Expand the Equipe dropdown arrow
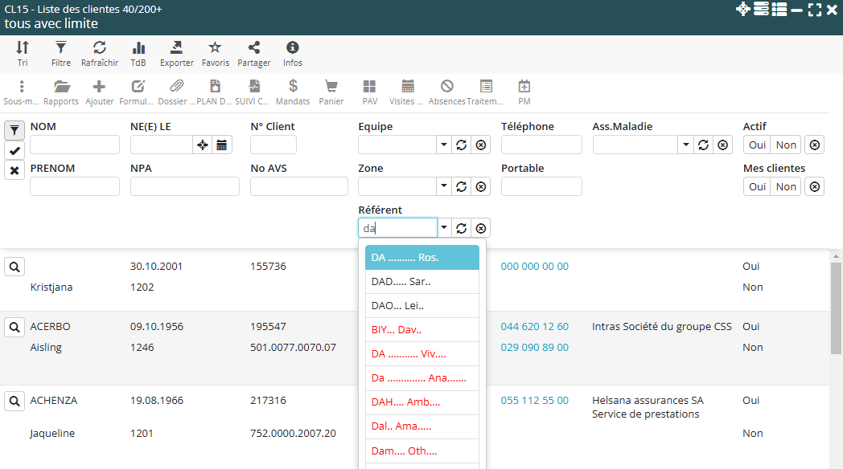The image size is (843, 469). point(444,145)
